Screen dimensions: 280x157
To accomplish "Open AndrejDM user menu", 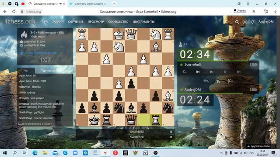I will (x=266, y=21).
